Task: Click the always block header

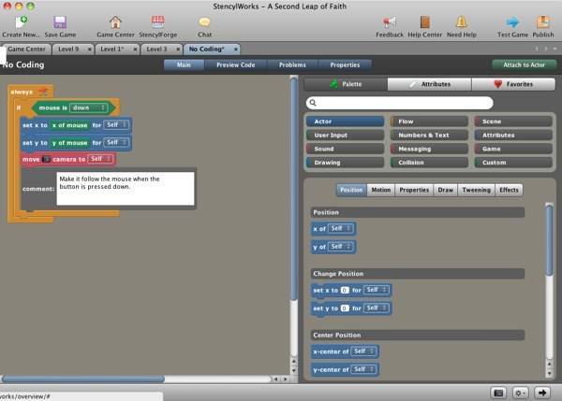Action: click(29, 92)
